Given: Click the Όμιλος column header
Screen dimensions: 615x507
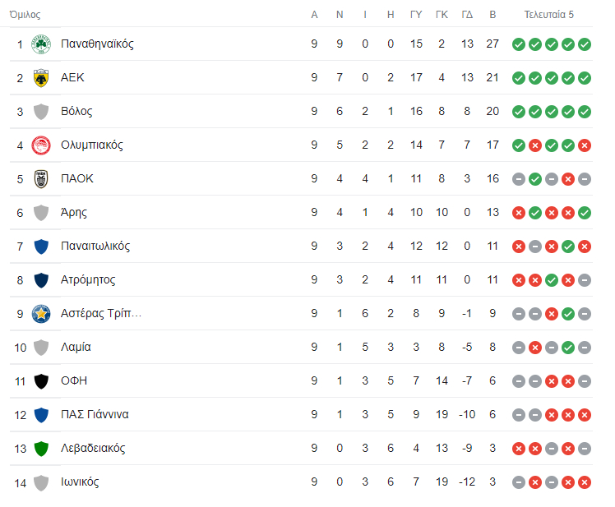Looking at the screenshot, I should [25, 15].
